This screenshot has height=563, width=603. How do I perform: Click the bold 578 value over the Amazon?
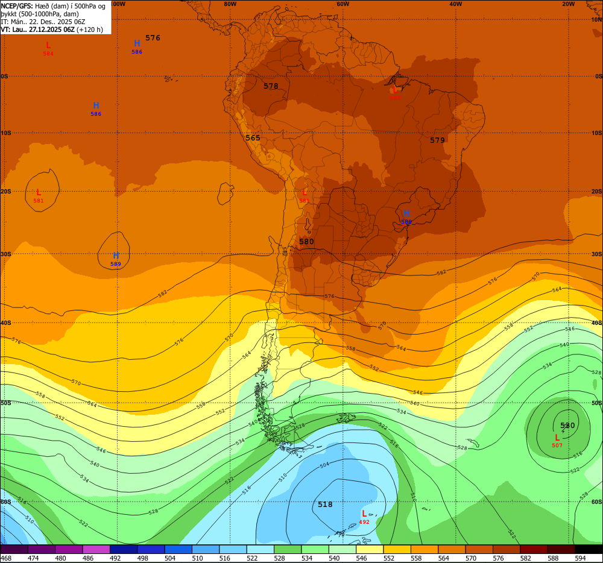(271, 86)
